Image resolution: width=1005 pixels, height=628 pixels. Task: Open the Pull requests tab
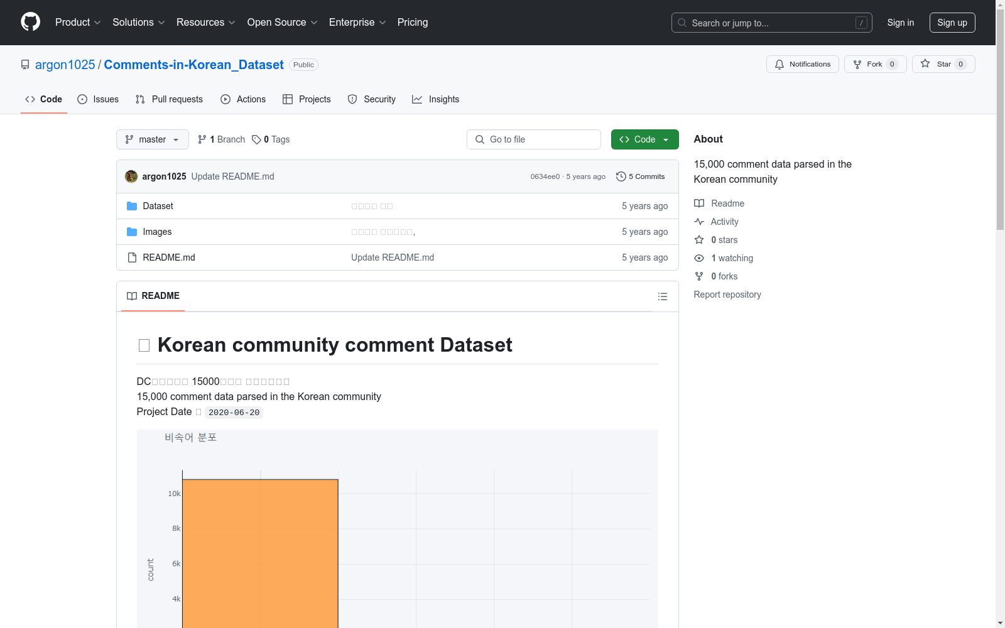click(169, 99)
